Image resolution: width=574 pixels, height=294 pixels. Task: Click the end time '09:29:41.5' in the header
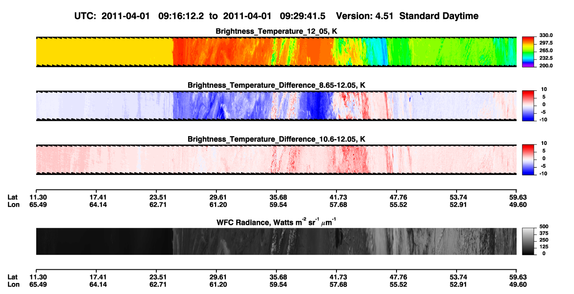302,16
